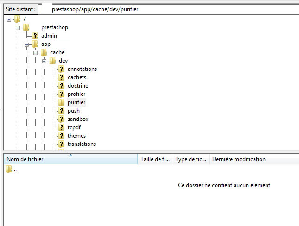Image resolution: width=299 pixels, height=226 pixels.
Task: Collapse the dev tree node
Action: tap(44, 61)
